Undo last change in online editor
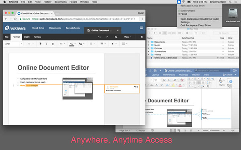Screen dimensions: 241x150 tap(99, 37)
